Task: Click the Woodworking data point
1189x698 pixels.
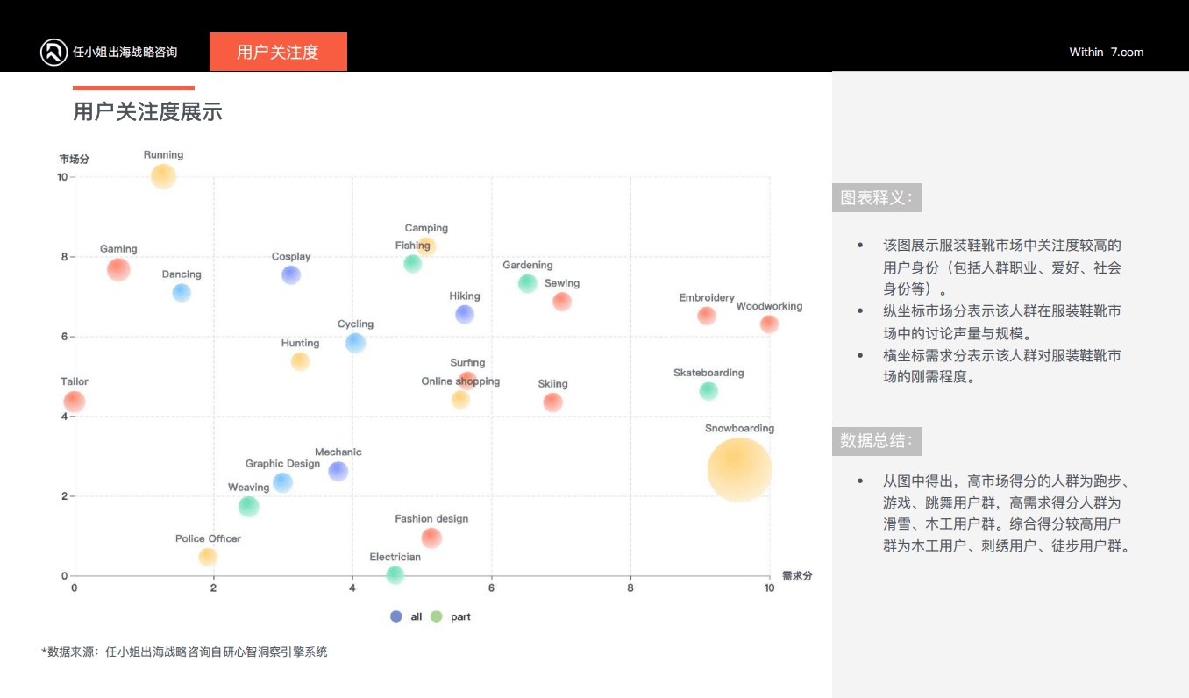Action: click(x=769, y=324)
